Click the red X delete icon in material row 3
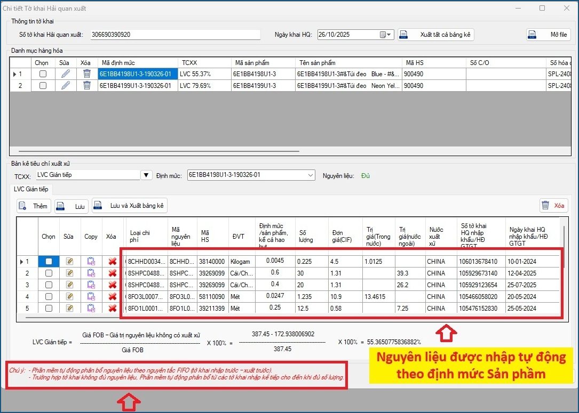579x413 pixels. pyautogui.click(x=112, y=285)
